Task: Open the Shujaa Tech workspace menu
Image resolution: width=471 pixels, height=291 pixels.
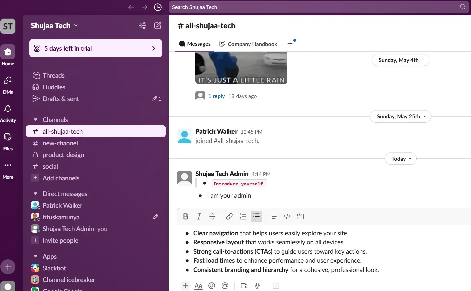Action: click(54, 26)
